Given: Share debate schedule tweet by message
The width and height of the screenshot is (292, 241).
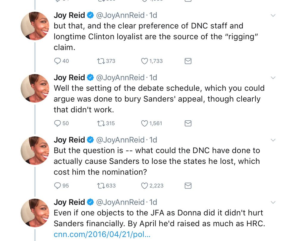Looking at the screenshot, I should (x=188, y=123).
